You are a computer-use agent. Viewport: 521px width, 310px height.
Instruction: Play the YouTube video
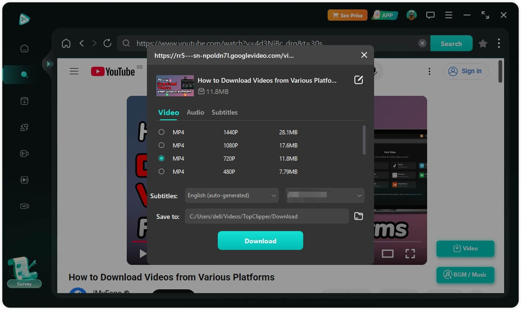(x=143, y=254)
